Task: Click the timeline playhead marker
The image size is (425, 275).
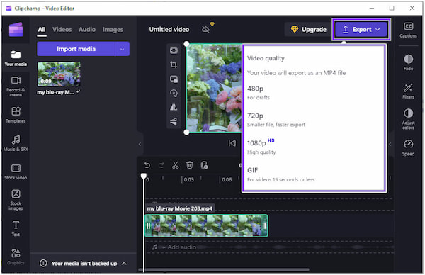Action: coord(144,176)
